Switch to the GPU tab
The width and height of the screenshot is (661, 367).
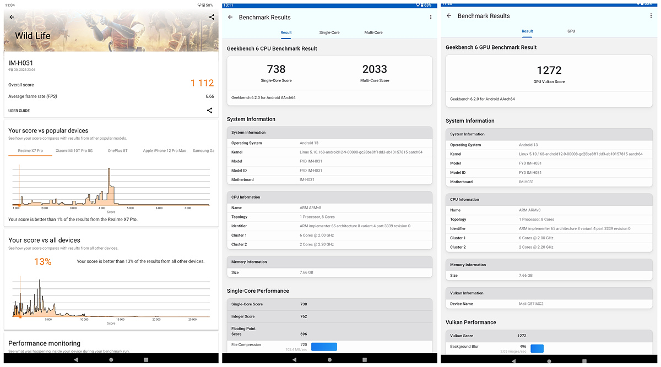[x=571, y=31]
